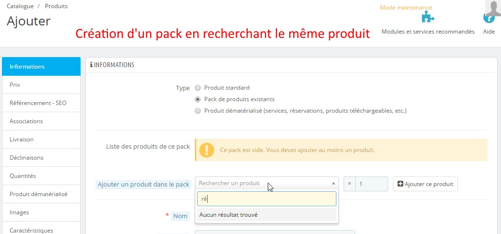This screenshot has height=234, width=501.
Task: Select the Produit standard radio button
Action: click(198, 88)
